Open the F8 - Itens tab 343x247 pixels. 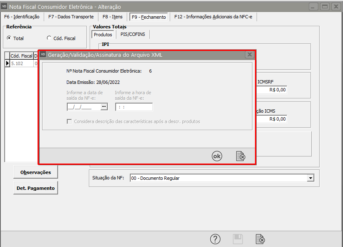coord(112,17)
